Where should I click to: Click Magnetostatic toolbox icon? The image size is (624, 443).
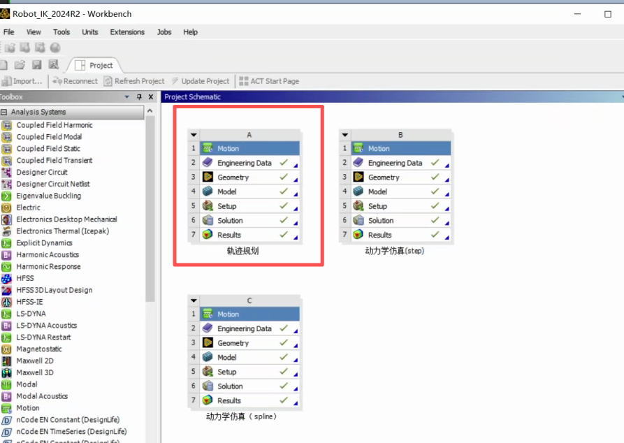(7, 349)
